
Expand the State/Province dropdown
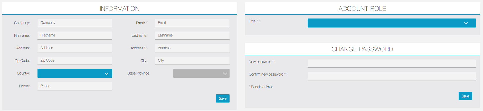point(201,73)
